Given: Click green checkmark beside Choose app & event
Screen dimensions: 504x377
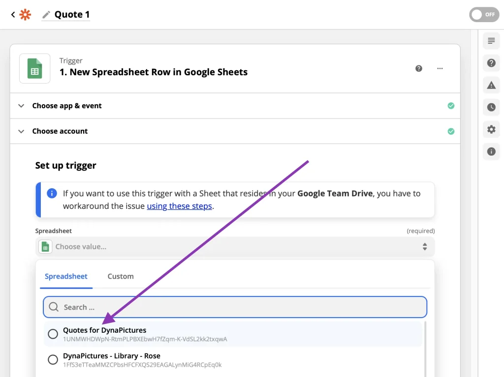Looking at the screenshot, I should pyautogui.click(x=451, y=106).
